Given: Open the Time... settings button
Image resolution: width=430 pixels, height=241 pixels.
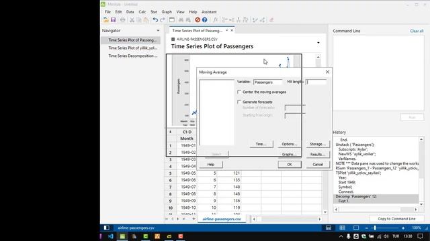Looking at the screenshot, I should click(x=261, y=144).
